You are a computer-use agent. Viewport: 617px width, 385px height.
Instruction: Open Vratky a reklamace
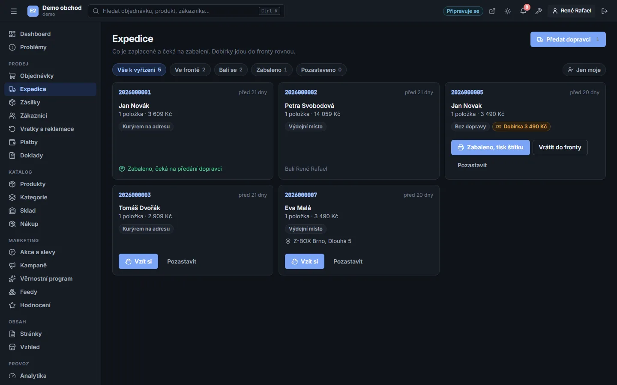[x=50, y=129]
